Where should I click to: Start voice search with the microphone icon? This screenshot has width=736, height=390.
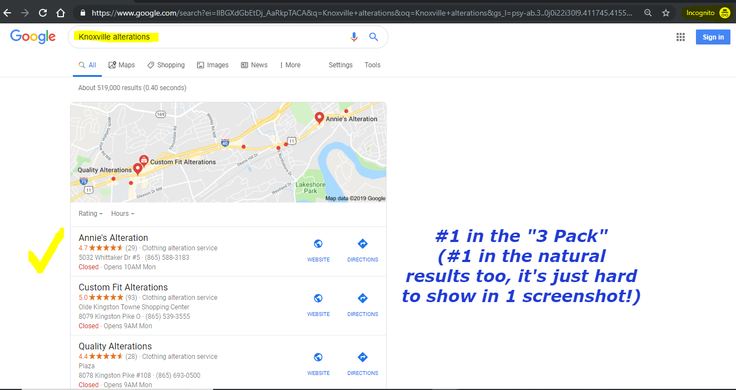pyautogui.click(x=354, y=37)
